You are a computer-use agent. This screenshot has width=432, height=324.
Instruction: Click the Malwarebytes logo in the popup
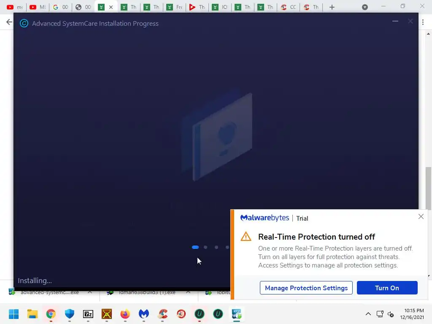265,218
